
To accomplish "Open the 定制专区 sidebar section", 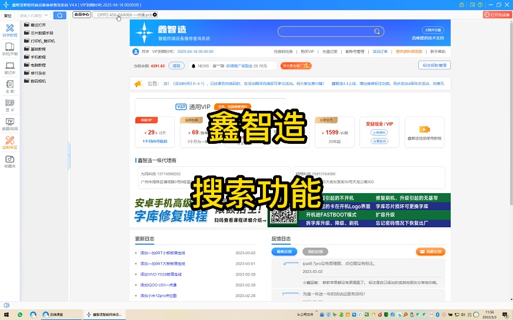I will pos(9,142).
